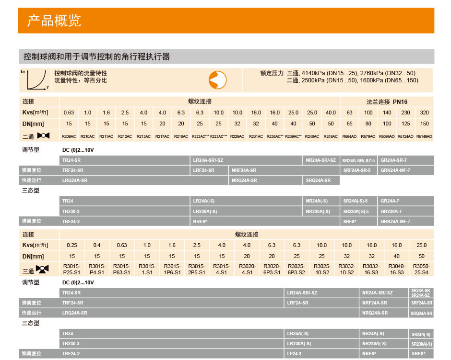Click the Kvs value 0.25
Image resolution: width=451 pixels, height=360 pixels.
(x=72, y=246)
